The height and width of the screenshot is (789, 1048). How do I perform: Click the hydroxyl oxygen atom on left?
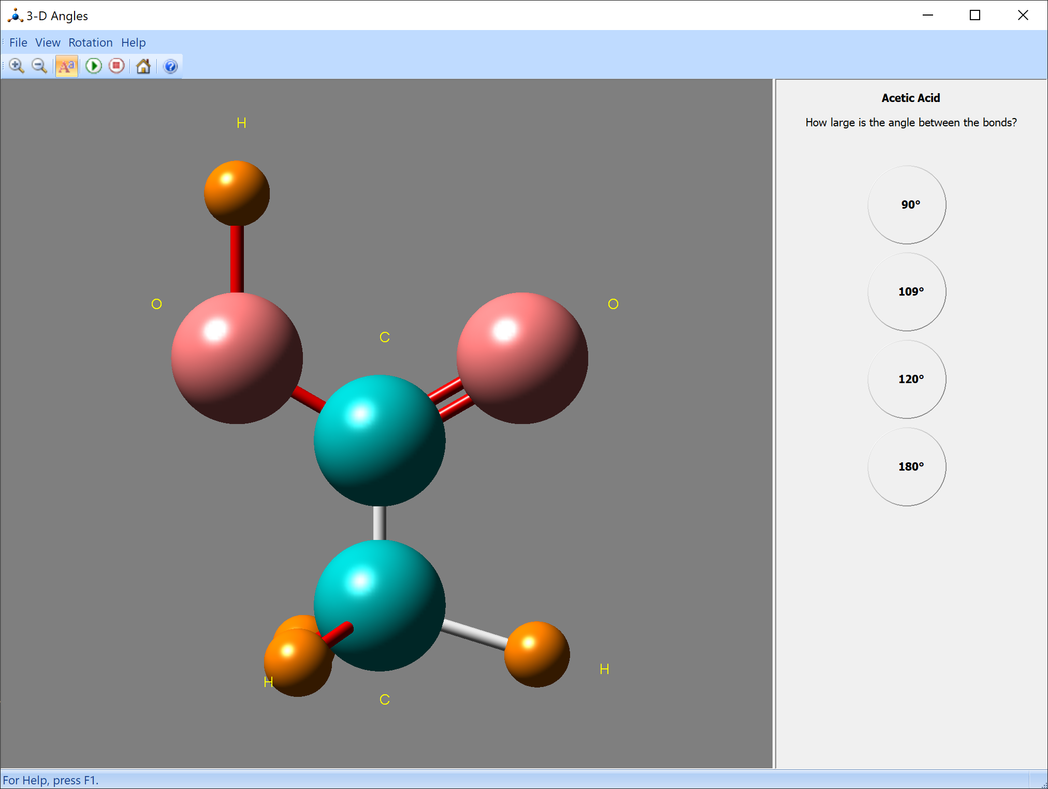tap(237, 358)
